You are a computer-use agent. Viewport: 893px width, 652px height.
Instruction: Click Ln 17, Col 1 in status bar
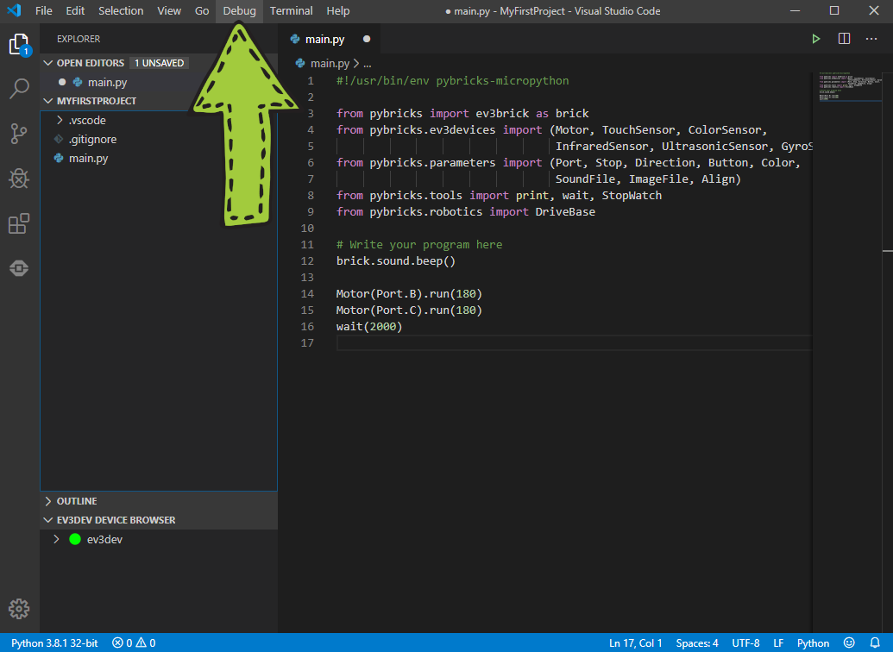[635, 643]
